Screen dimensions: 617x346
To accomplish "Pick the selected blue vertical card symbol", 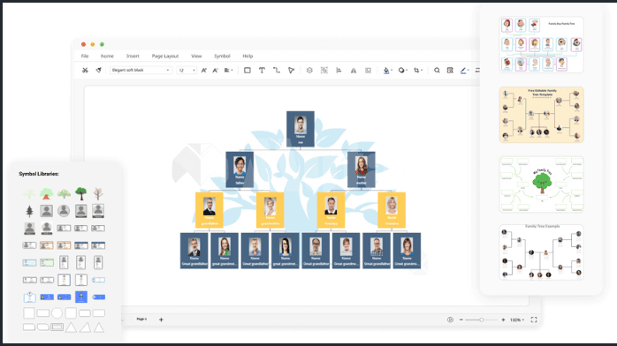I will tap(81, 297).
